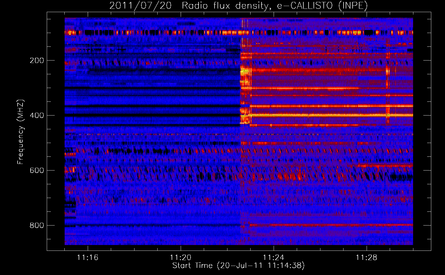Viewport: 445px width, 275px height.
Task: Click the 'Start Time (20-Jul-11 11:14:38)' axis label
Action: pos(238,266)
